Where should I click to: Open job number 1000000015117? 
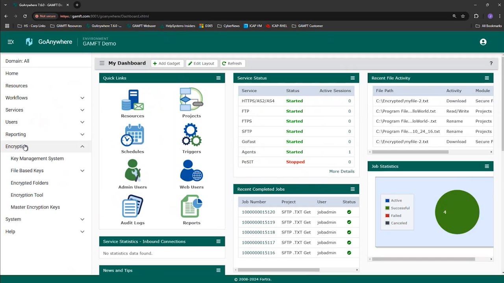(x=258, y=243)
